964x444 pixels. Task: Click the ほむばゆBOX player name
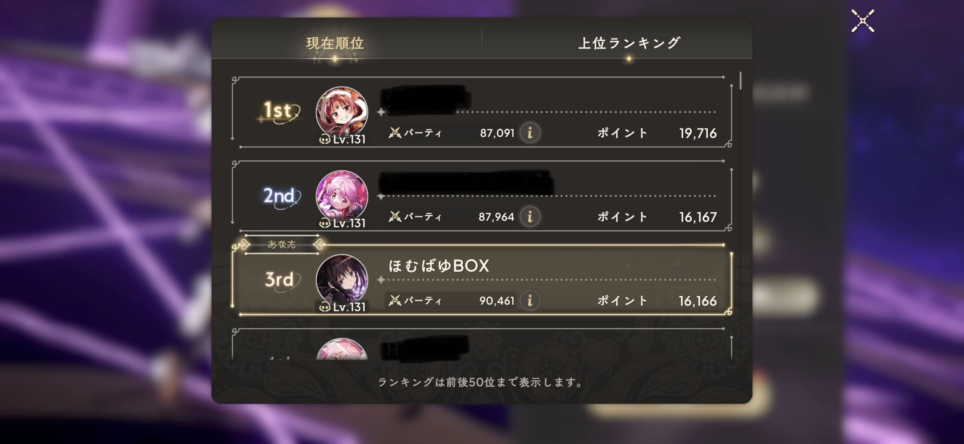click(x=439, y=266)
